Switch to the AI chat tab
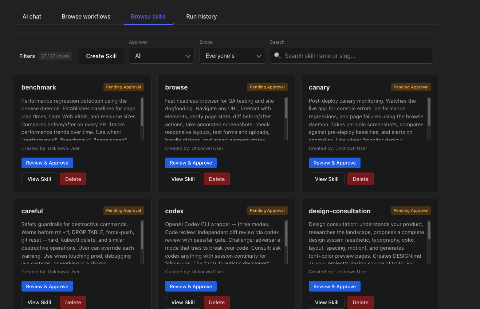This screenshot has width=480, height=309. pyautogui.click(x=32, y=16)
